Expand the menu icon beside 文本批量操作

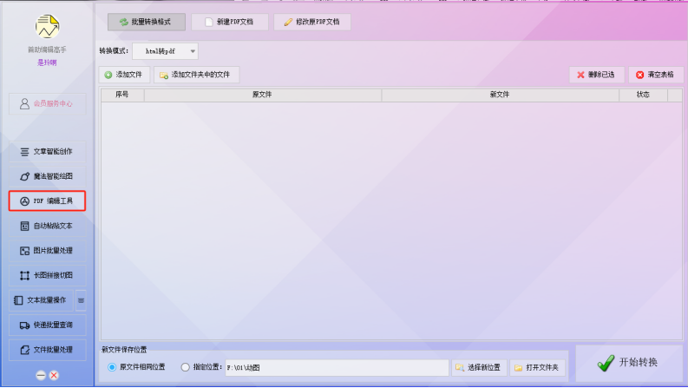pos(81,300)
